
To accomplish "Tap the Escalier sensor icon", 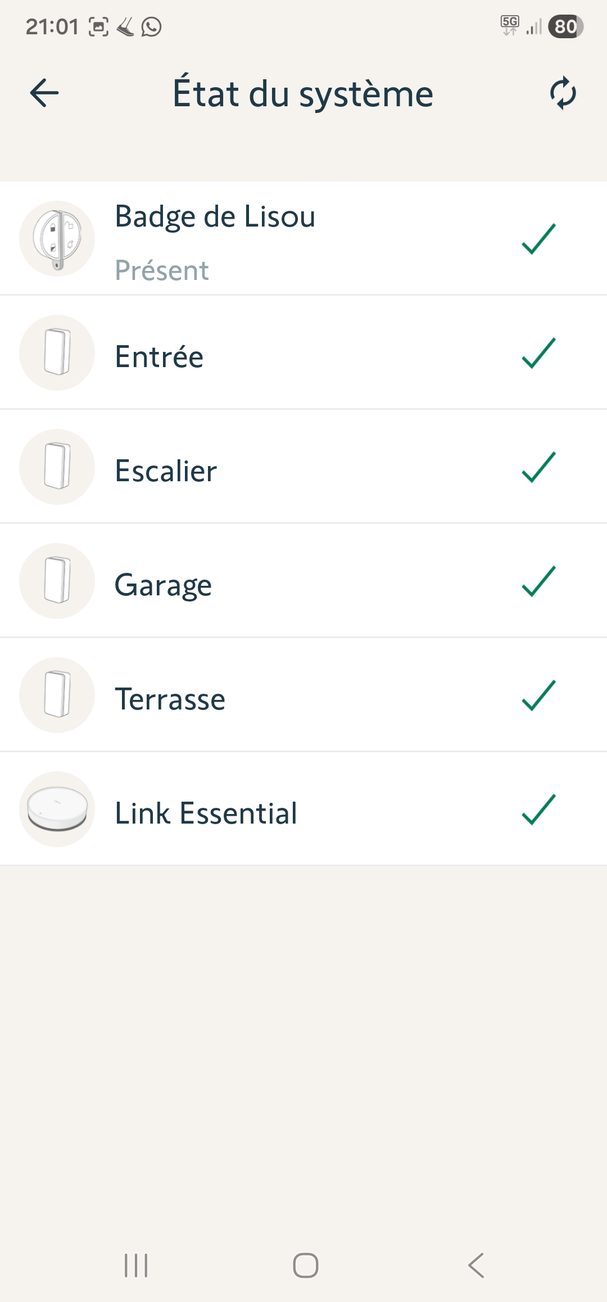I will click(x=57, y=467).
